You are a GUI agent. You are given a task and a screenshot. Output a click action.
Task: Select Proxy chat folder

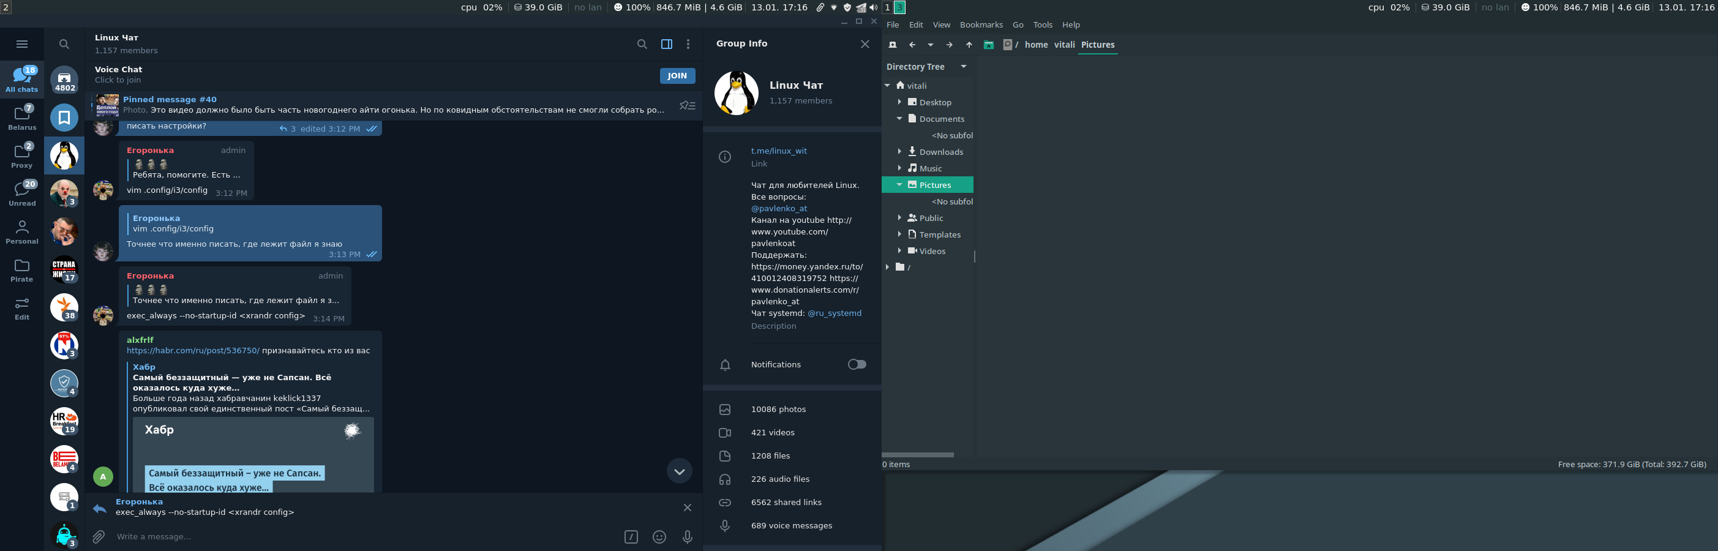[22, 156]
